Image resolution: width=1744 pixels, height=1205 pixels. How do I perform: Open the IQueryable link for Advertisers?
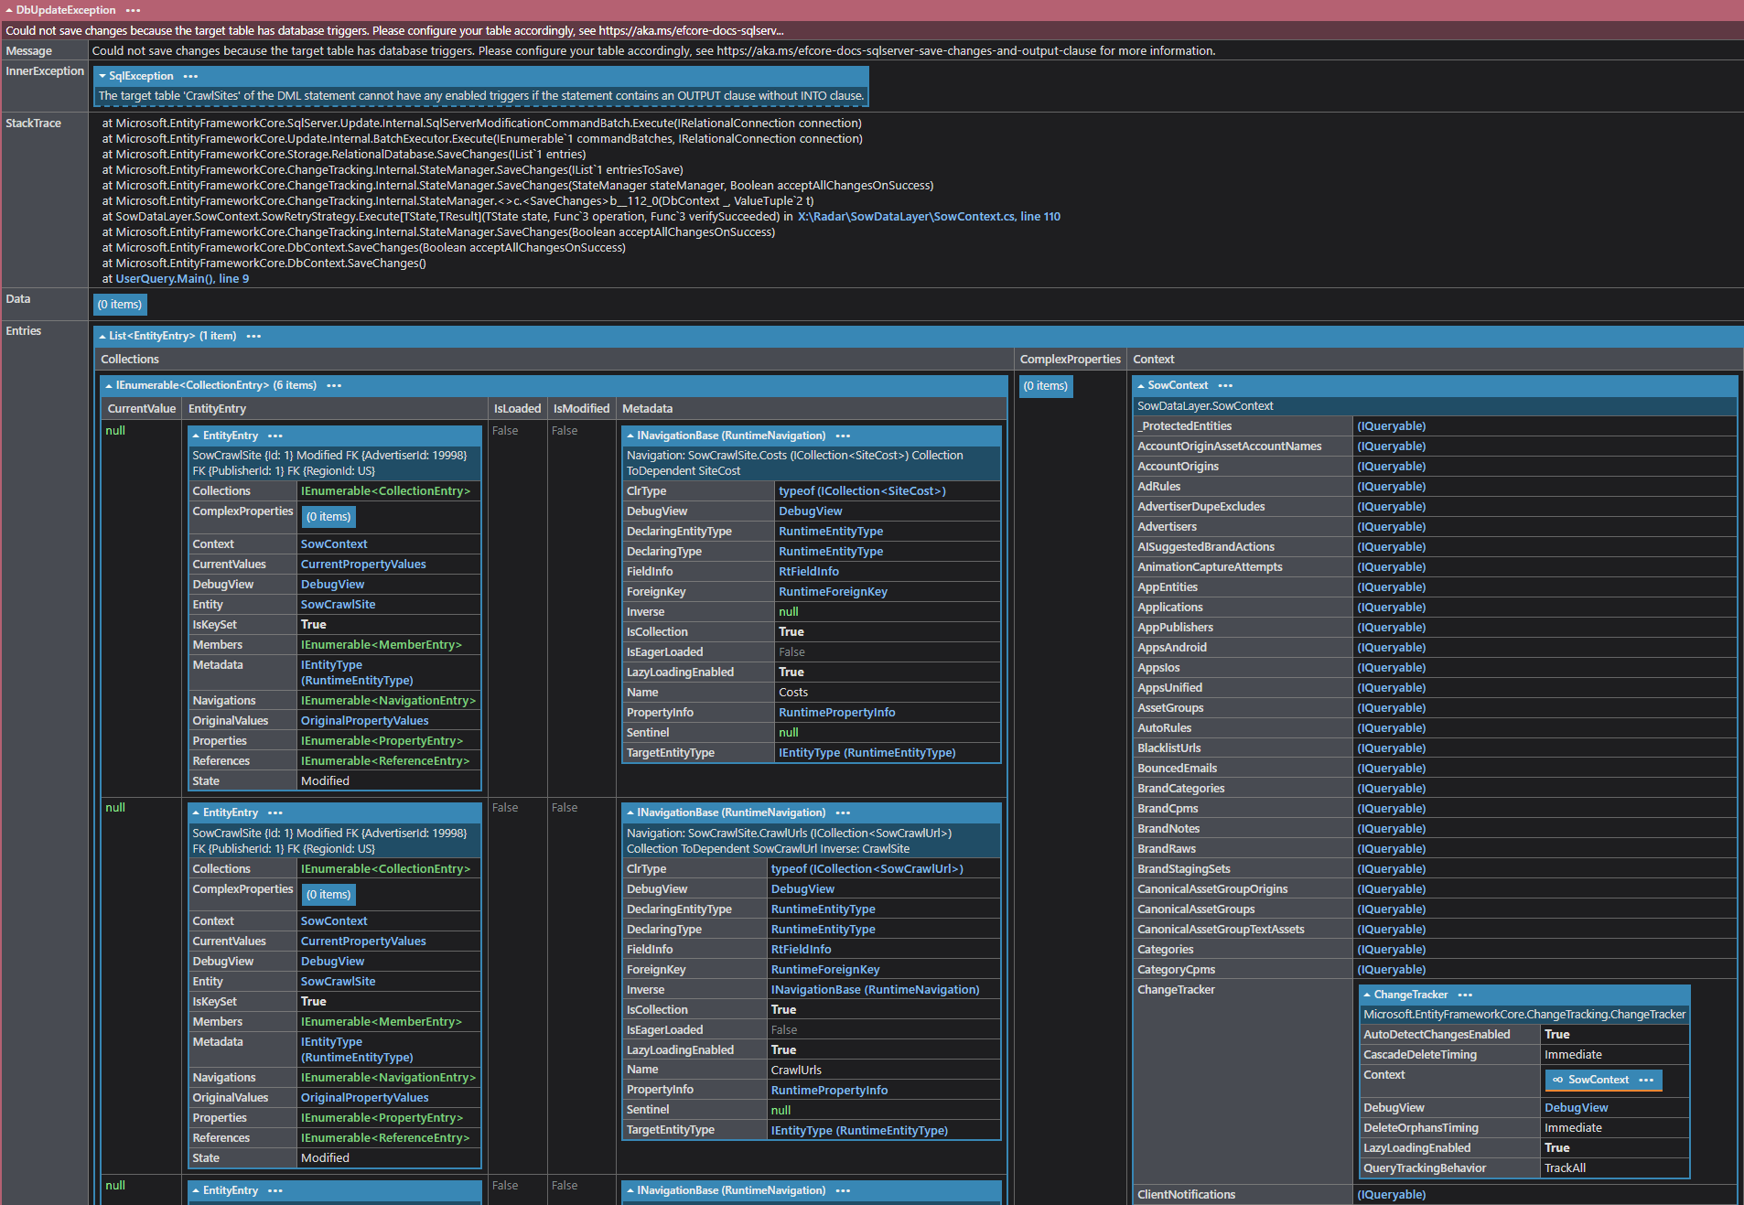pyautogui.click(x=1391, y=527)
